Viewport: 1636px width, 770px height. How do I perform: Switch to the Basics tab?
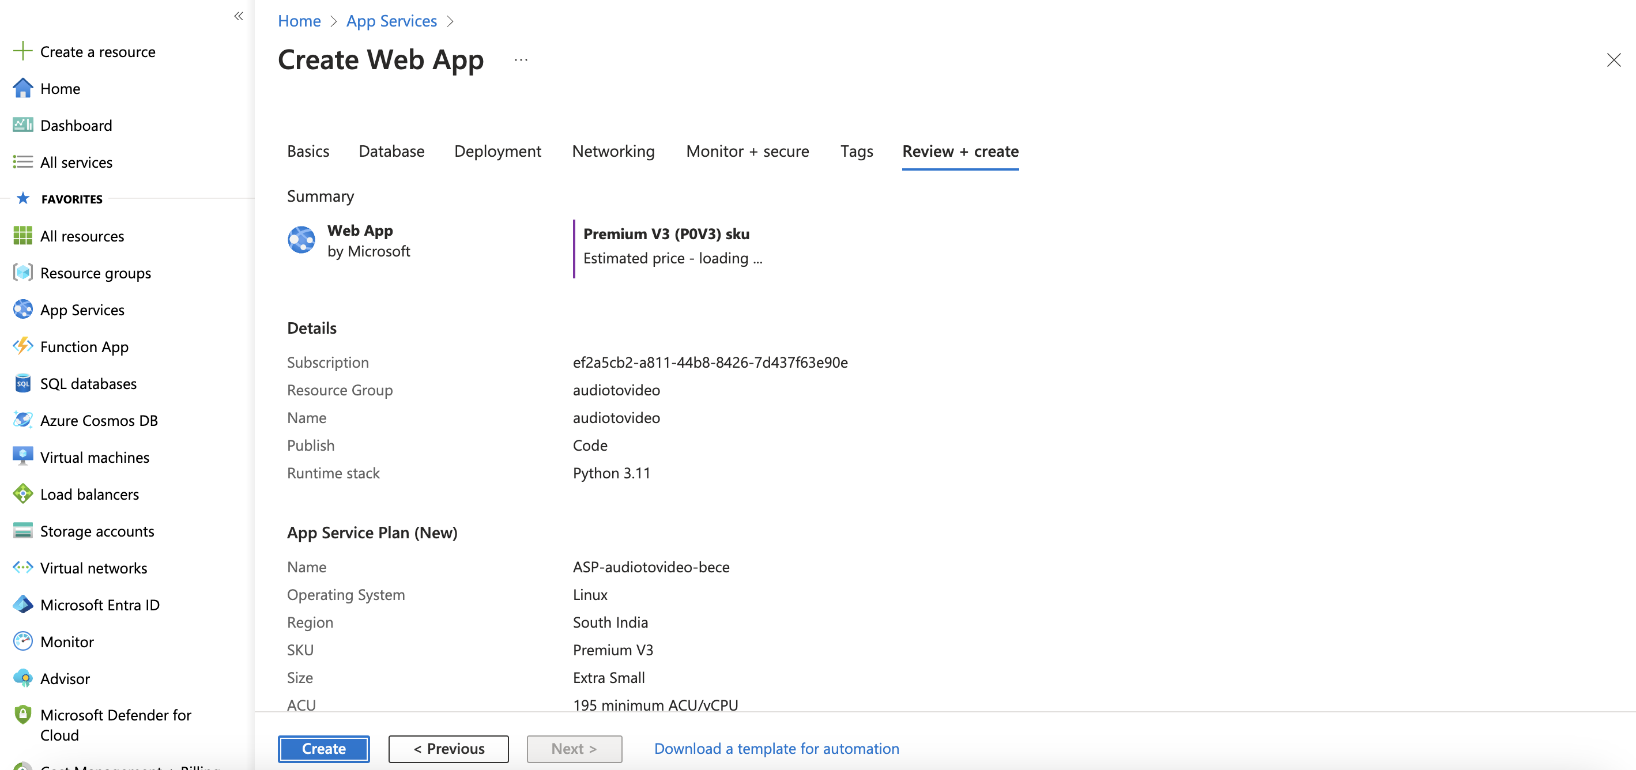click(x=308, y=151)
